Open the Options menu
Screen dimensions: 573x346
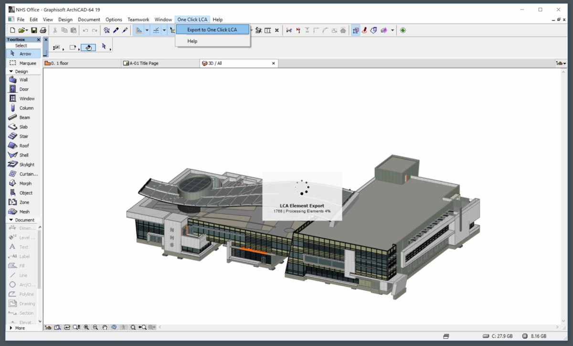[114, 20]
